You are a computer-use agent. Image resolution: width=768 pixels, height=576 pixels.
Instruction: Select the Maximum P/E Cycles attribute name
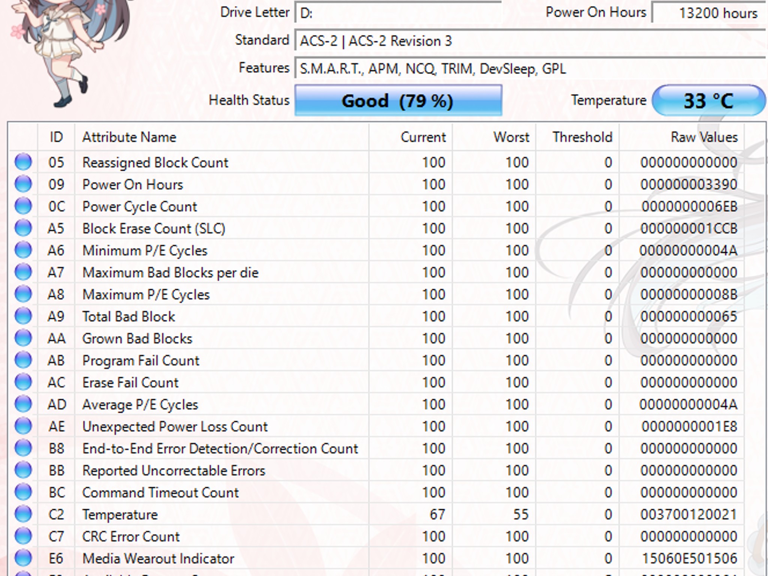coord(146,295)
